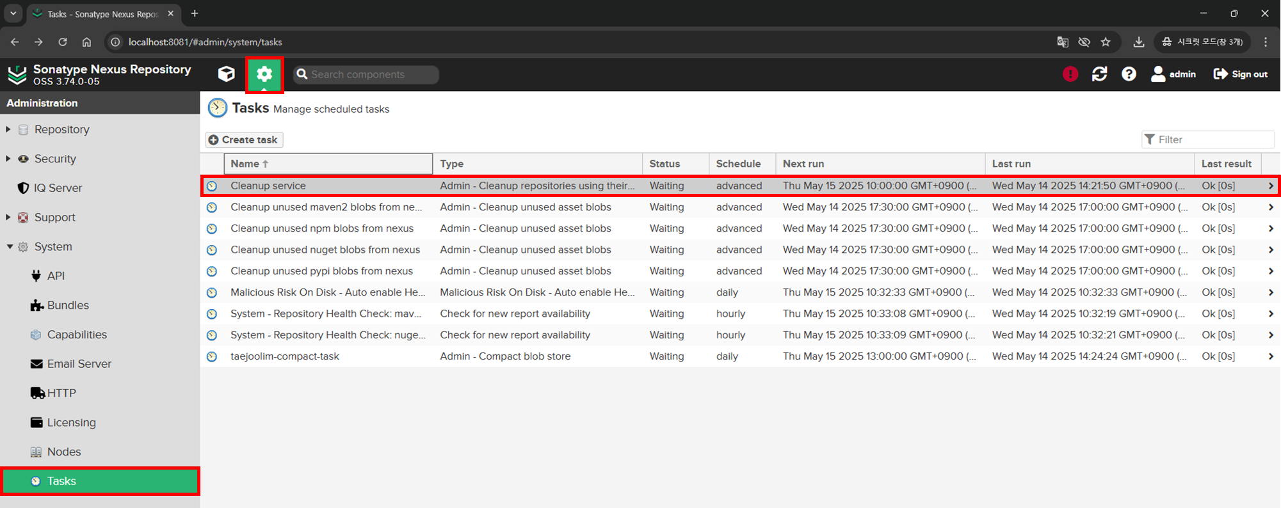Open Capabilities under System
The image size is (1281, 508).
point(76,335)
